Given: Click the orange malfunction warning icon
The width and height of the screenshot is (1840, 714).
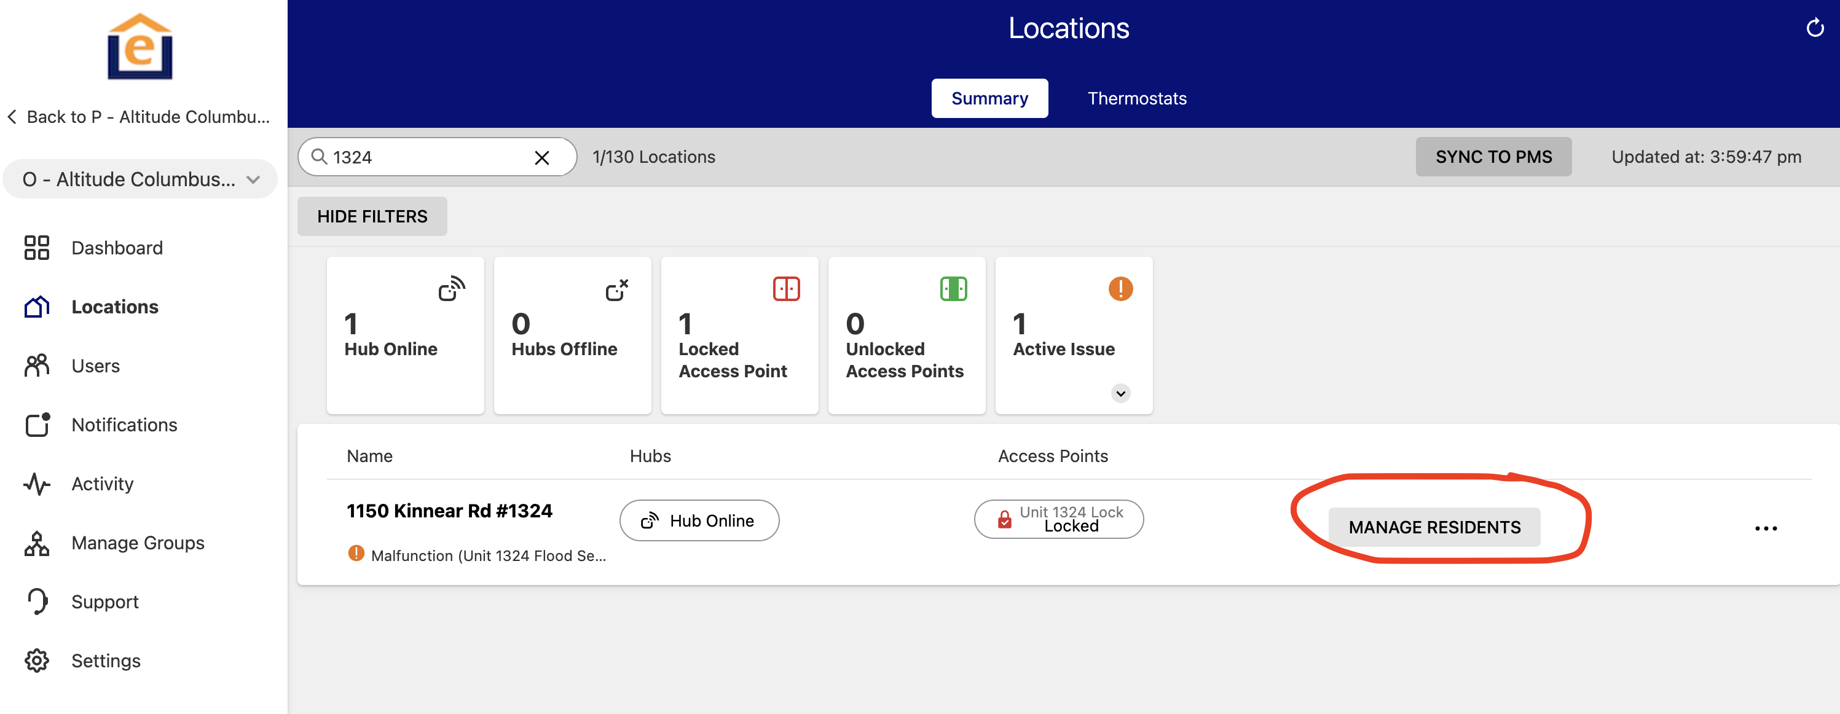Looking at the screenshot, I should point(356,554).
